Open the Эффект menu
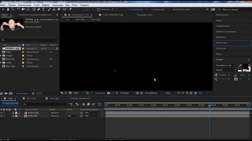The width and height of the screenshot is (252, 141). pyautogui.click(x=46, y=5)
